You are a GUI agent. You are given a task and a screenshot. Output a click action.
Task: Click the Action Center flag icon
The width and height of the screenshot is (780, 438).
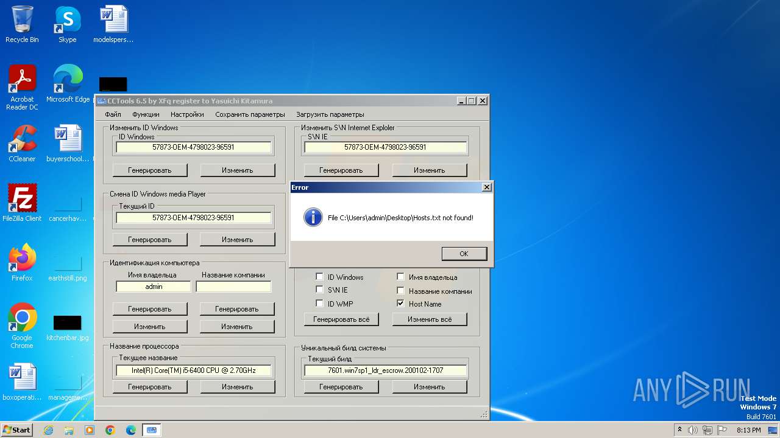click(721, 430)
